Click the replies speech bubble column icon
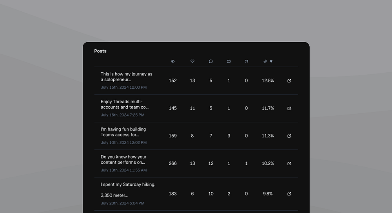Viewport: 392px width, 213px height. click(211, 61)
